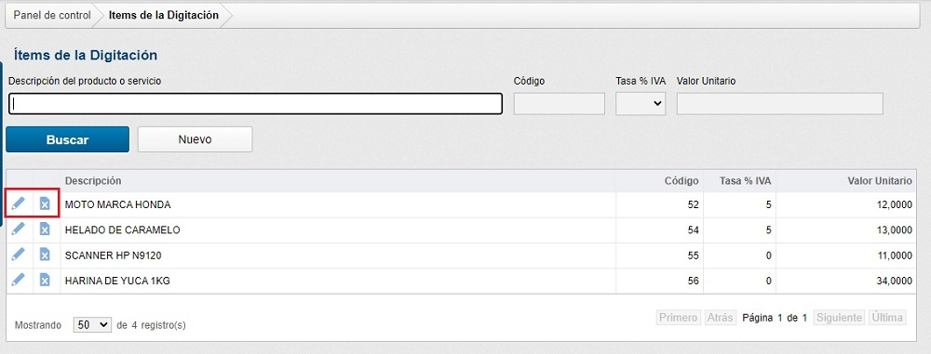Delete the HELADO DE CARAMELO item
The image size is (931, 354).
point(45,229)
